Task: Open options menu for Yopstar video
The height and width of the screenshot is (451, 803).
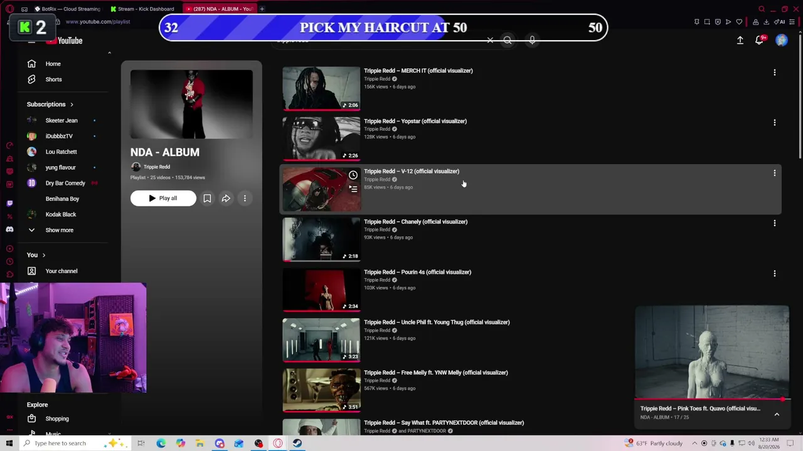Action: pyautogui.click(x=775, y=123)
